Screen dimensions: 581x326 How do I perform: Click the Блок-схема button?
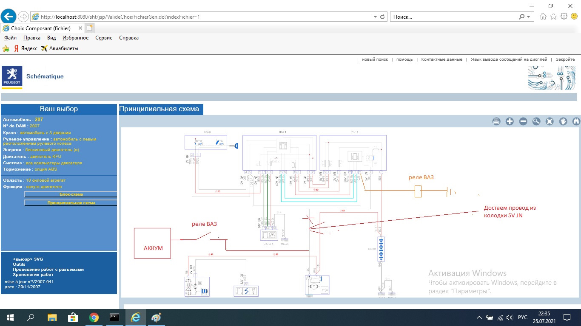71,194
